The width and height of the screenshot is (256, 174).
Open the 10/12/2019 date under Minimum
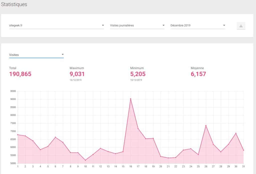[x=136, y=80]
